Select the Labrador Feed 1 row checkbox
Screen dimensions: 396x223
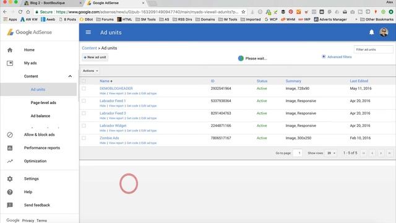tap(84, 101)
